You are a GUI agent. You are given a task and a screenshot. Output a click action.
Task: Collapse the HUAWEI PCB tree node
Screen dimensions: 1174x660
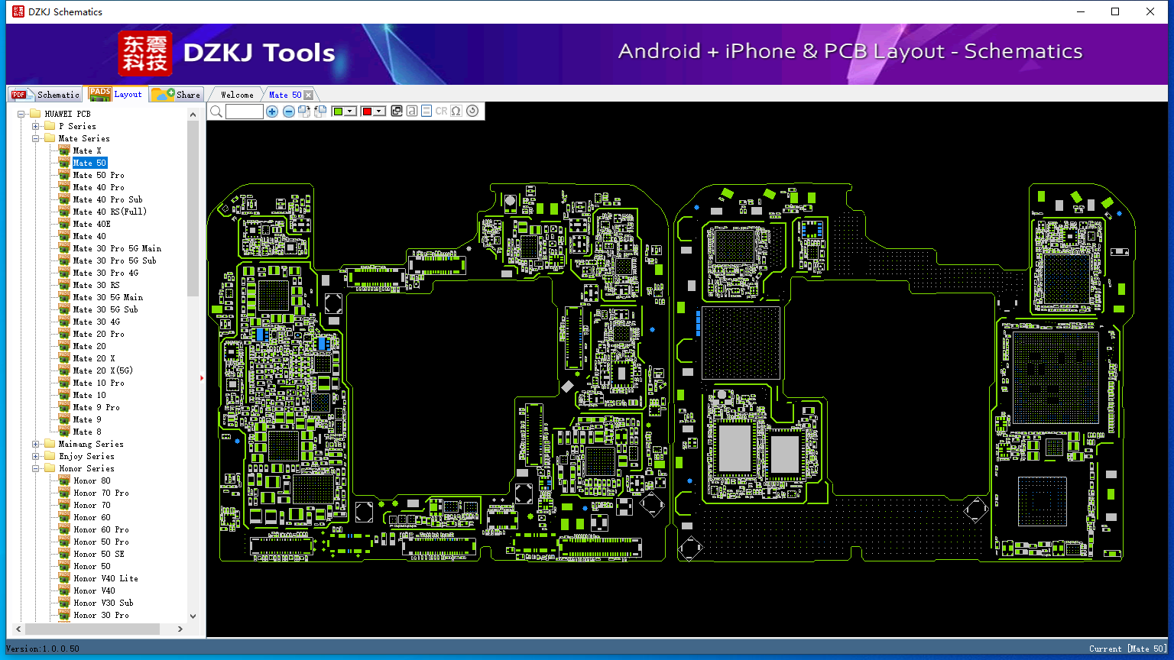point(22,114)
